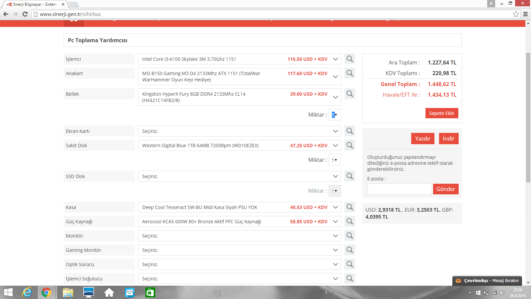Screen dimensions: 531x299
Task: Open the SSD Disk Seçiniz dropdown
Action: pos(240,176)
